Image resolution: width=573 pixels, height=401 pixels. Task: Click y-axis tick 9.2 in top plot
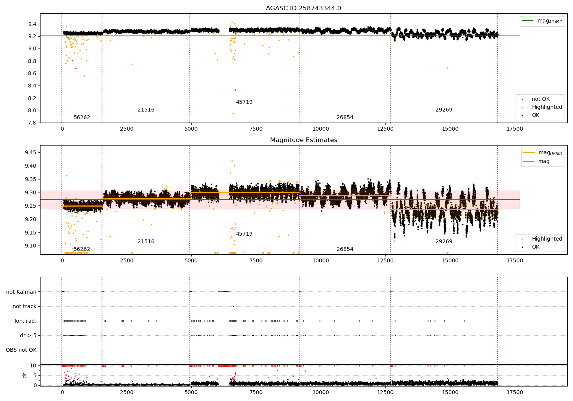[x=32, y=37]
